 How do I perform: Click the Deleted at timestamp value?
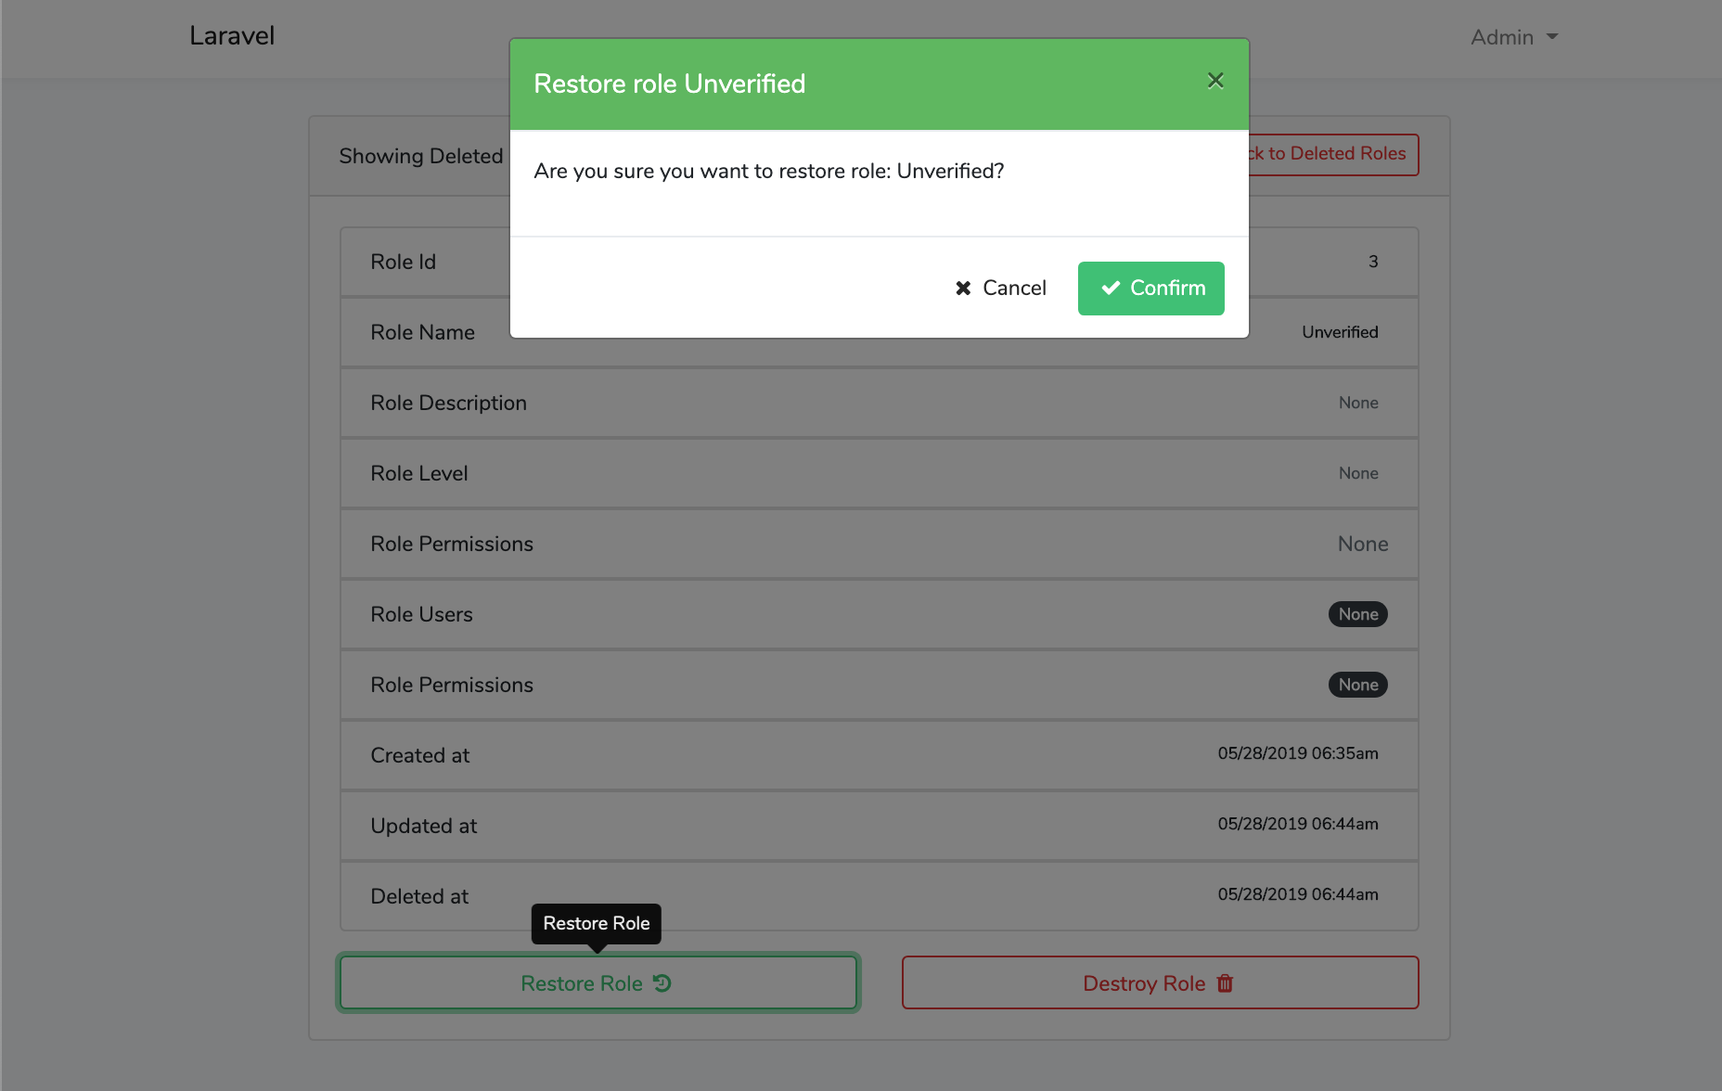click(1297, 894)
